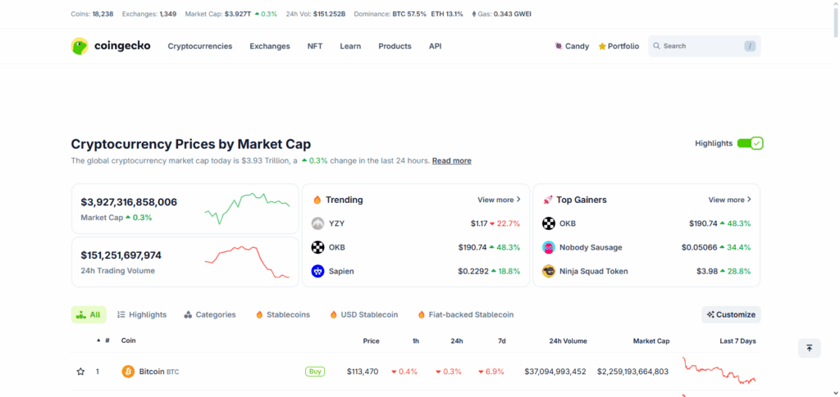Sort by 7d column header

(501, 341)
